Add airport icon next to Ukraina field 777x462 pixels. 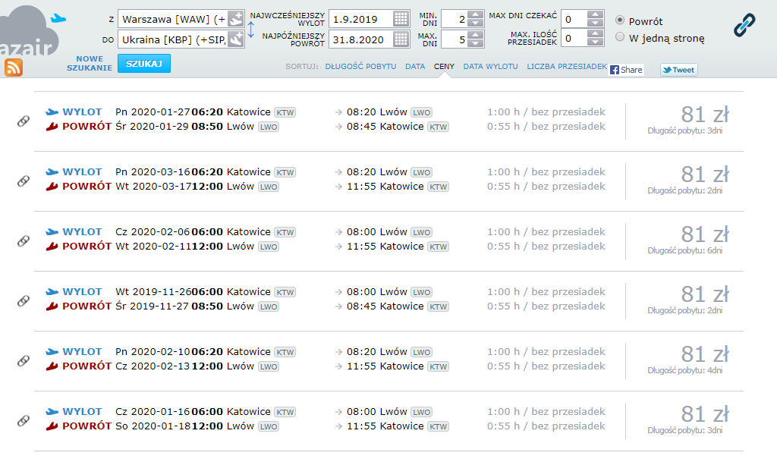click(x=236, y=39)
